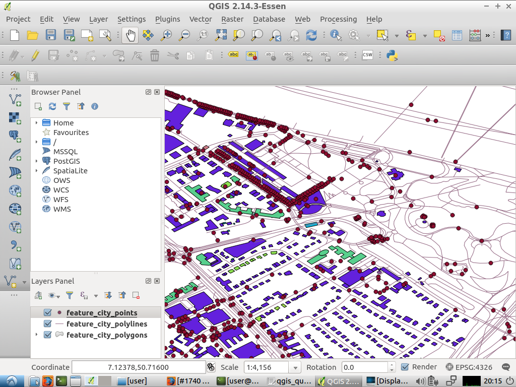Open the Processing menu
Image resolution: width=516 pixels, height=387 pixels.
[338, 19]
